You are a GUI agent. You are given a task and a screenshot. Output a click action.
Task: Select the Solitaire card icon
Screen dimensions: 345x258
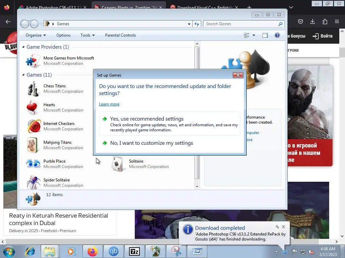[118, 164]
